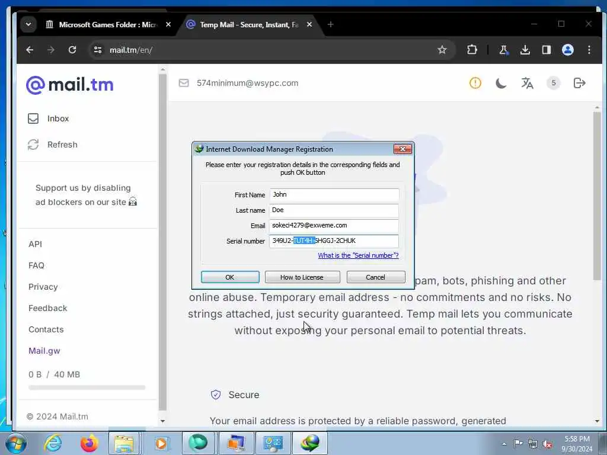Click the How to License button
Image resolution: width=607 pixels, height=455 pixels.
302,277
